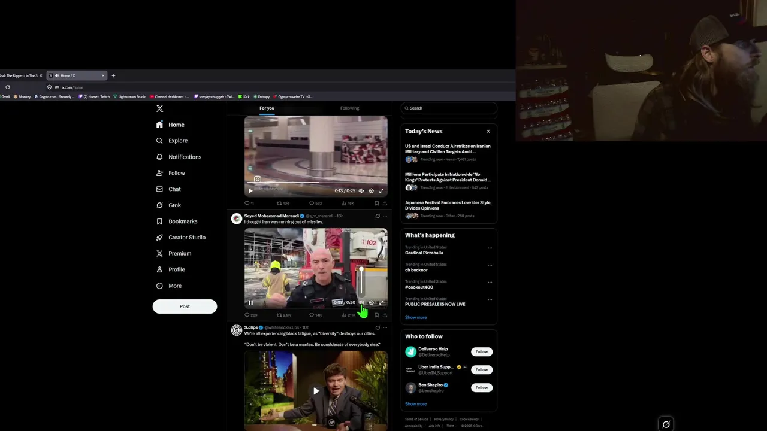The image size is (767, 431).
Task: Open settings gear on the Marandi video
Action: tap(371, 302)
